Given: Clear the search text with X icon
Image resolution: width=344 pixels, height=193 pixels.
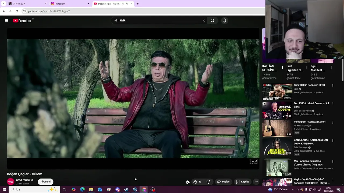Looking at the screenshot, I should click(204, 21).
